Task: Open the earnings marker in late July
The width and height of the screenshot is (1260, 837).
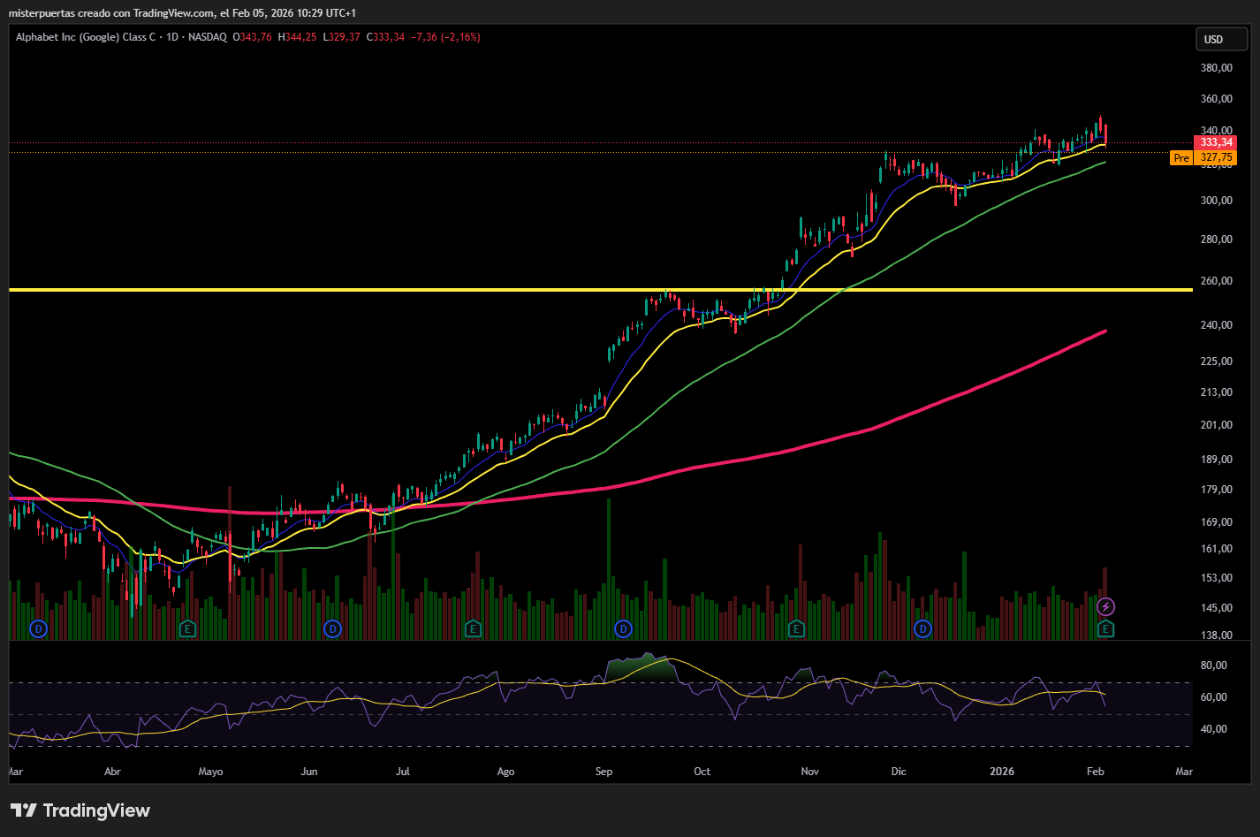Action: 473,629
